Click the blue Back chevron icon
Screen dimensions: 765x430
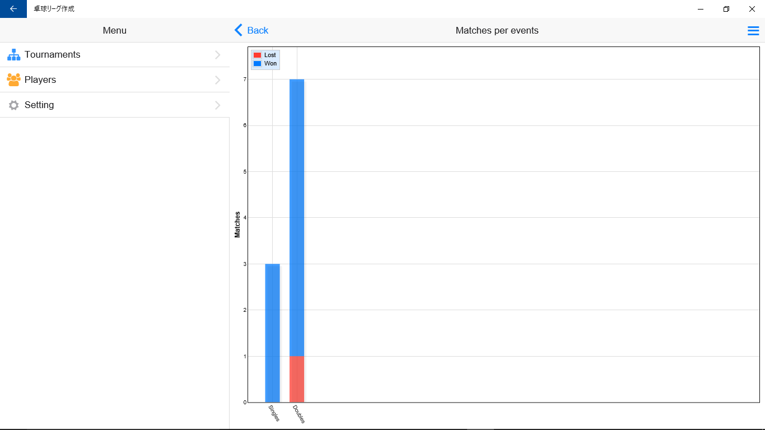239,30
